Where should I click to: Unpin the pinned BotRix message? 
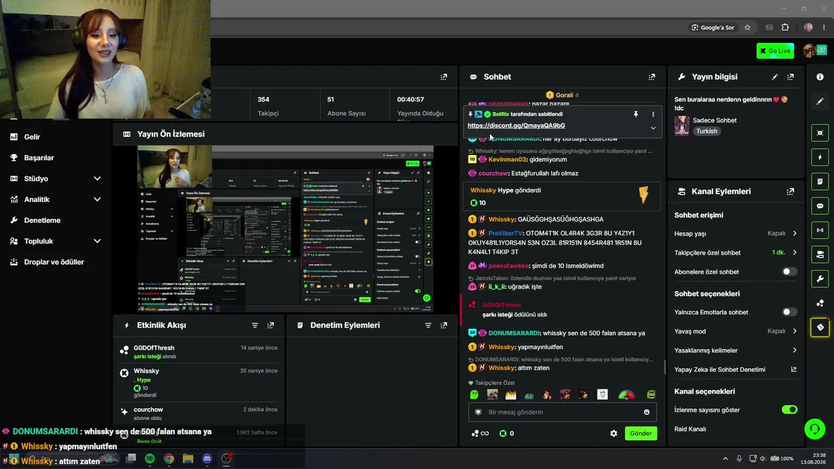coord(636,114)
